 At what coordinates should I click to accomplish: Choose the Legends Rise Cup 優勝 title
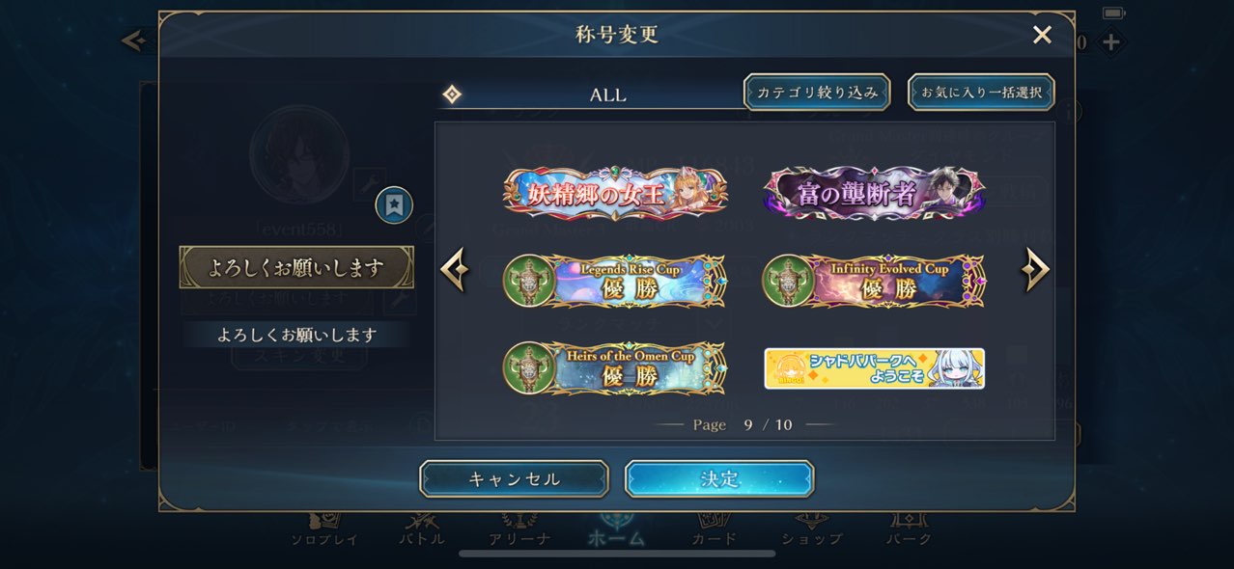coord(615,281)
